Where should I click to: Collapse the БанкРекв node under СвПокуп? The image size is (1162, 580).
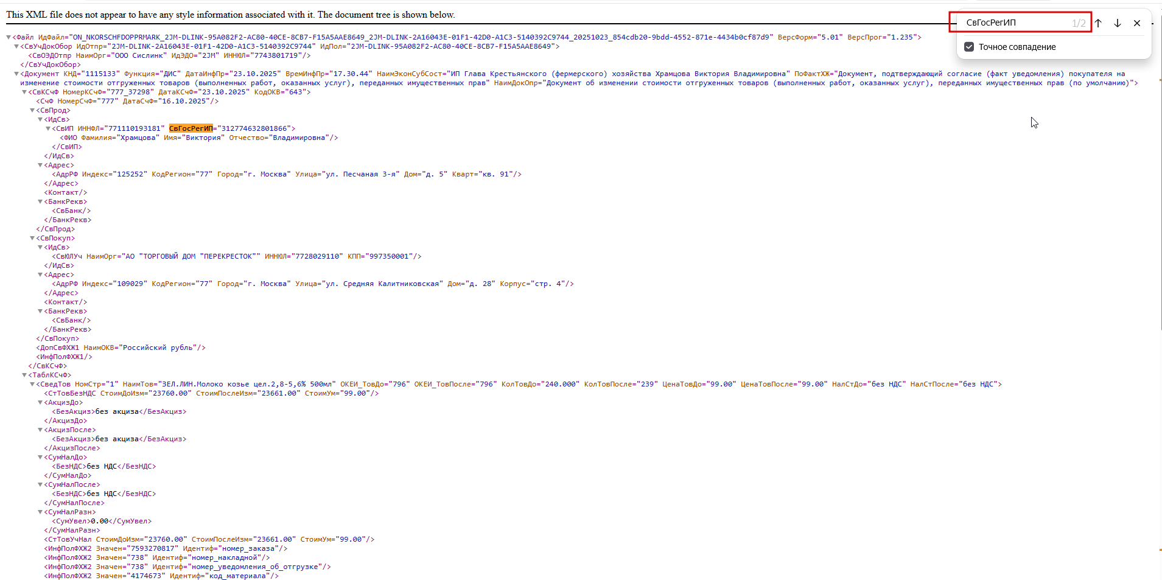40,311
